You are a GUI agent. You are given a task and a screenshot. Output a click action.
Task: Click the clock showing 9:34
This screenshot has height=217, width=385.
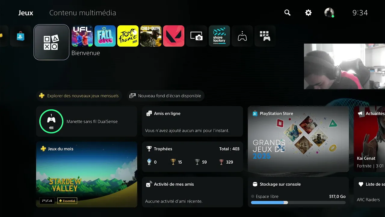click(360, 13)
